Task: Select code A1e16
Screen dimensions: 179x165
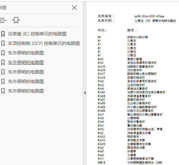Action: (x=101, y=70)
